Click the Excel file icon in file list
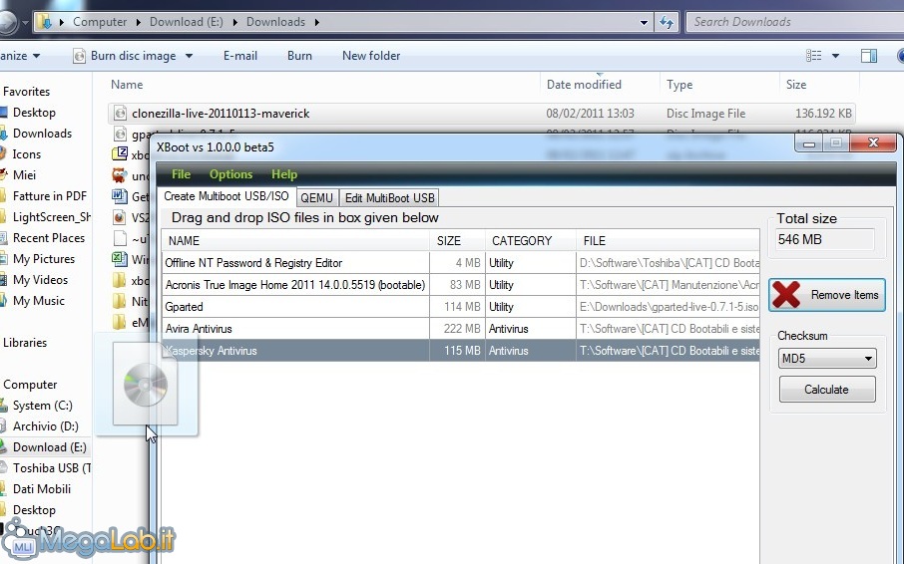 120,259
